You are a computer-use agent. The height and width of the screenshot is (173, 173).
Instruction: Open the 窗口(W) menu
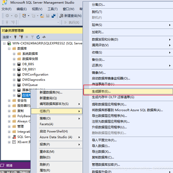point(68,9)
